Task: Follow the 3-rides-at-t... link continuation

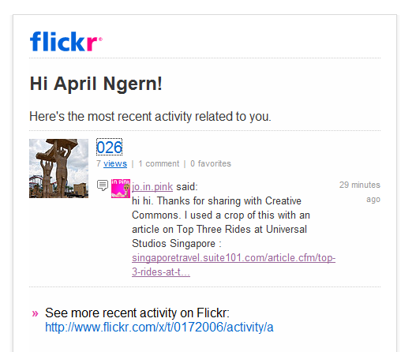Action: coord(161,272)
